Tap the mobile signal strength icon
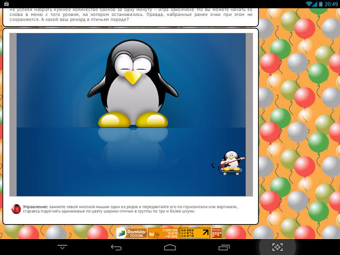 coord(314,4)
